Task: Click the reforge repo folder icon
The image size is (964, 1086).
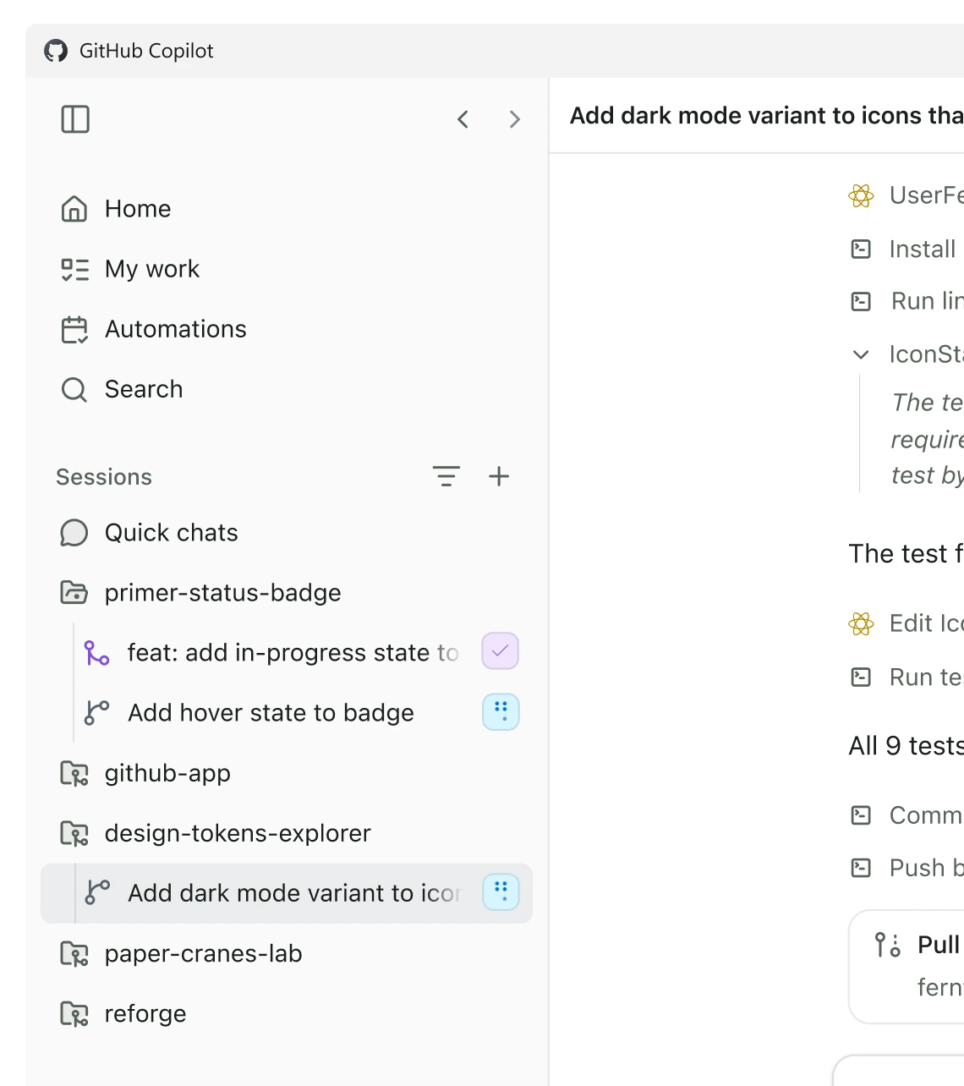Action: tap(74, 1014)
